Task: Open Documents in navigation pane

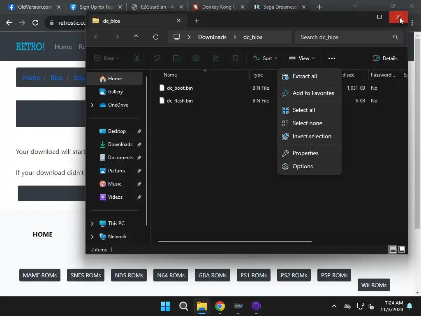Action: 120,158
